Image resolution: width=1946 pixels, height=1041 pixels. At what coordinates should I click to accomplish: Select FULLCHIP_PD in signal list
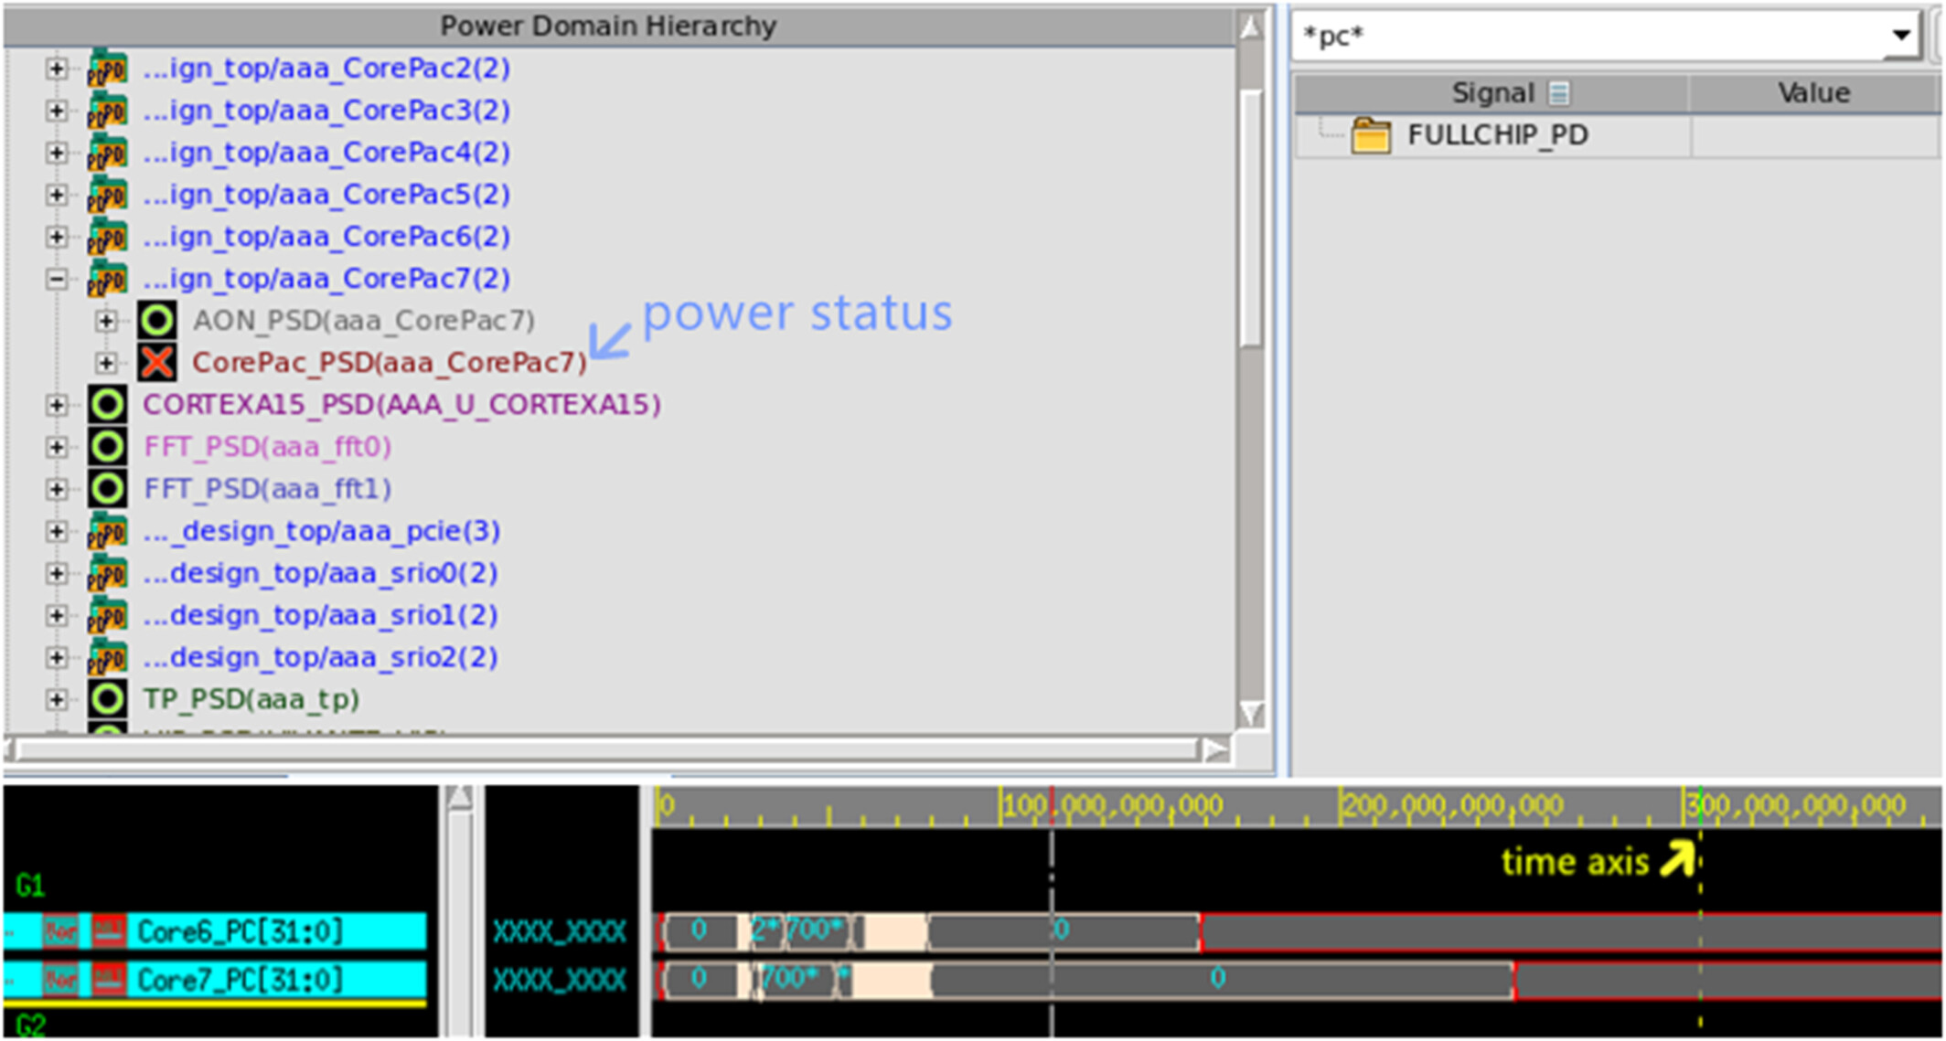coord(1498,135)
